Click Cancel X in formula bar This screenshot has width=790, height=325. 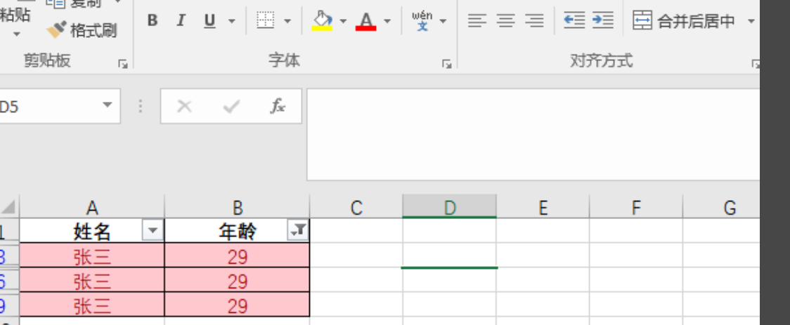click(x=184, y=106)
